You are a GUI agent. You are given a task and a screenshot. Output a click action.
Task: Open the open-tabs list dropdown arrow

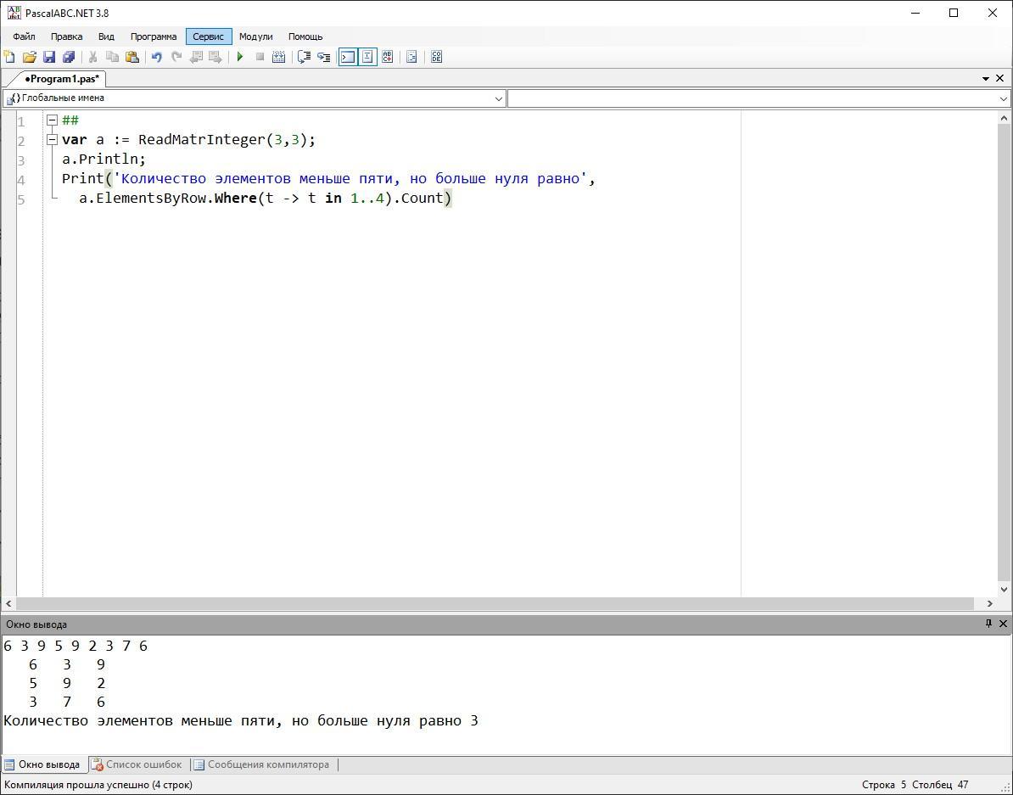click(x=986, y=78)
